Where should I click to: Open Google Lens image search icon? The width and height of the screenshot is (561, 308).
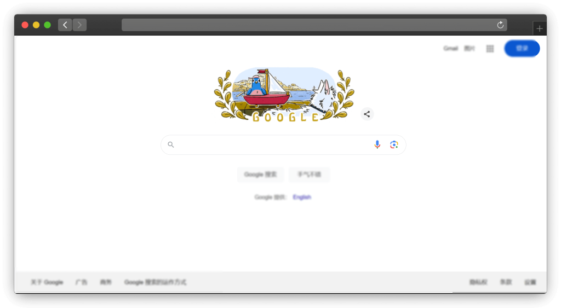(394, 145)
